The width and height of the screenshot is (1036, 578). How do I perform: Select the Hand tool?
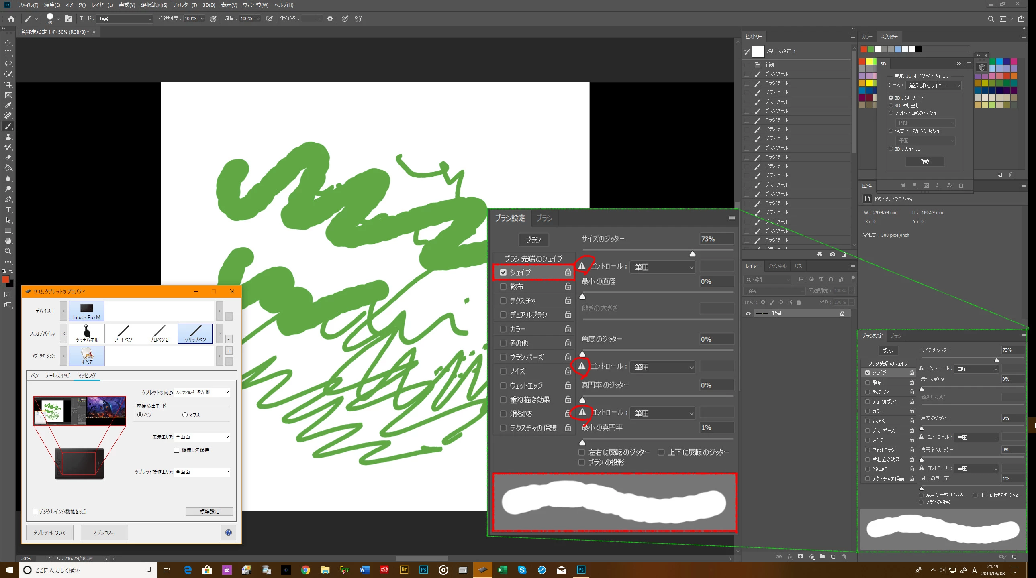[8, 241]
